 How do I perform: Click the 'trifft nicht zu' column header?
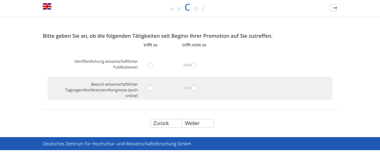click(x=194, y=45)
